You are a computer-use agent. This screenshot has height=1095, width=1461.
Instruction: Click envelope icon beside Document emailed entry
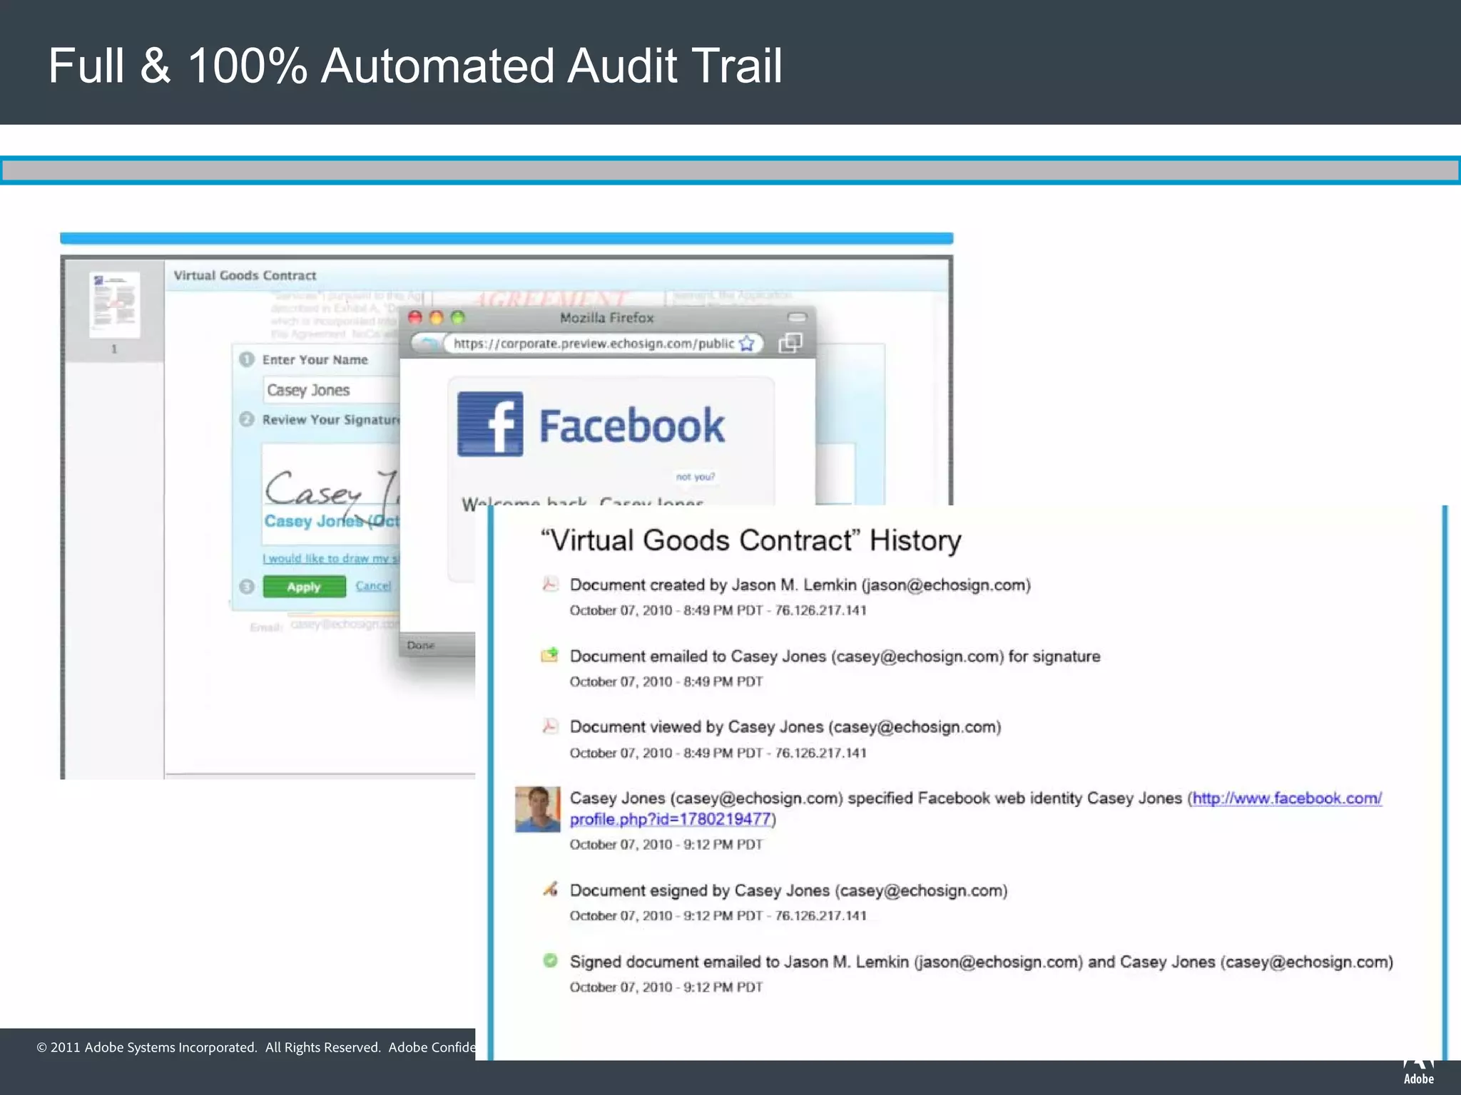click(550, 655)
